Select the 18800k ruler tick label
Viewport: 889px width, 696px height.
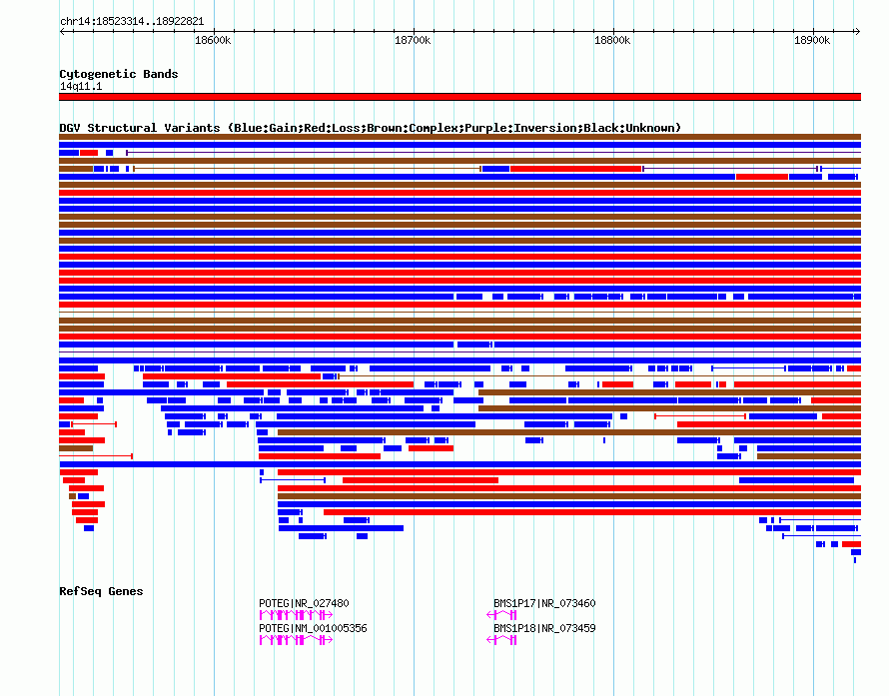click(612, 40)
